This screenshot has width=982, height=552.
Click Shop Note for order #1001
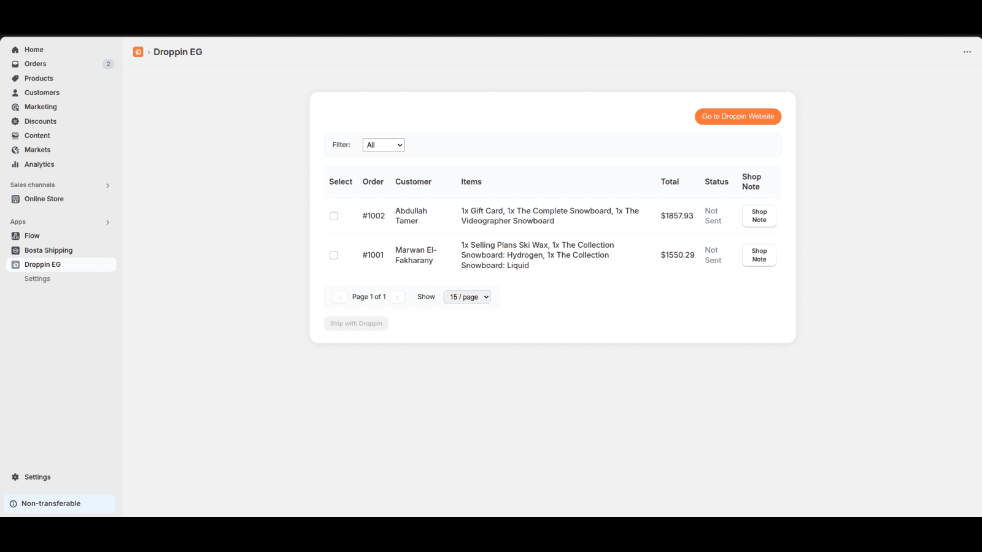tap(759, 255)
